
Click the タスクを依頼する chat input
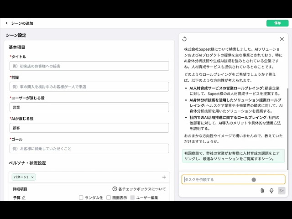[233, 179]
